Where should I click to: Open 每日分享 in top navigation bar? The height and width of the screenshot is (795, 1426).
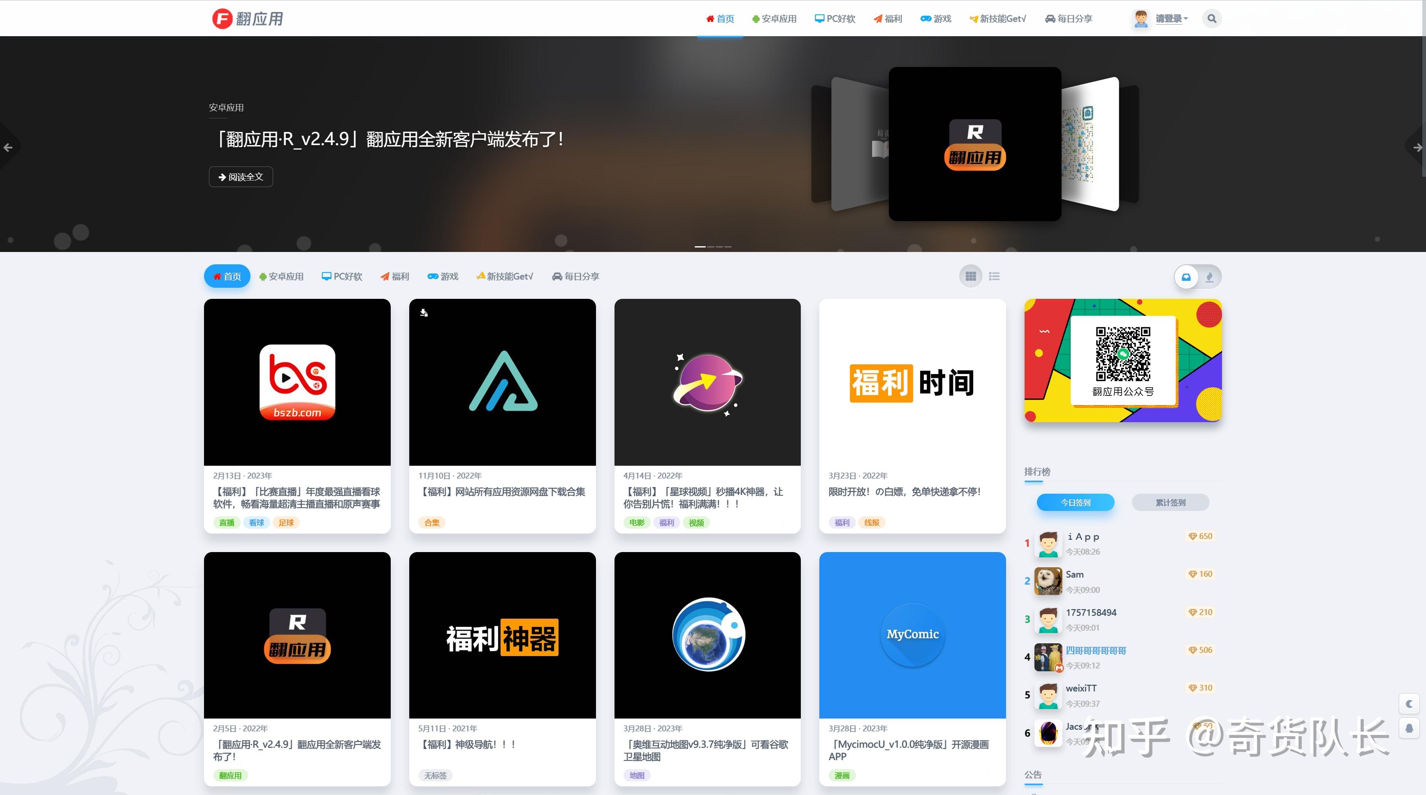pos(1069,19)
